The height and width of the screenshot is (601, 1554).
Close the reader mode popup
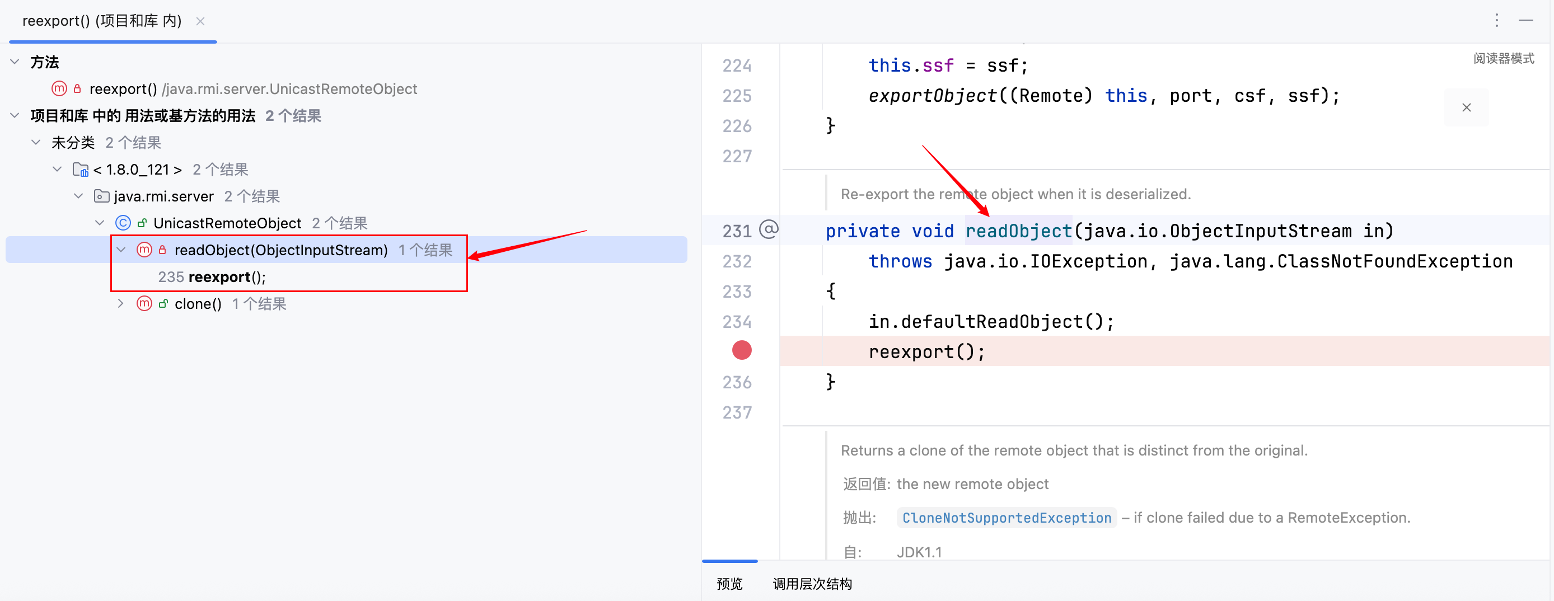(x=1466, y=108)
